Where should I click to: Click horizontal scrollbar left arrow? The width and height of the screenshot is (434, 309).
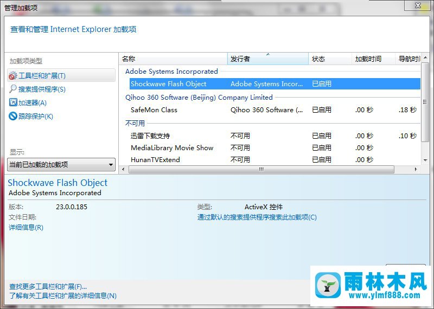tap(123, 169)
